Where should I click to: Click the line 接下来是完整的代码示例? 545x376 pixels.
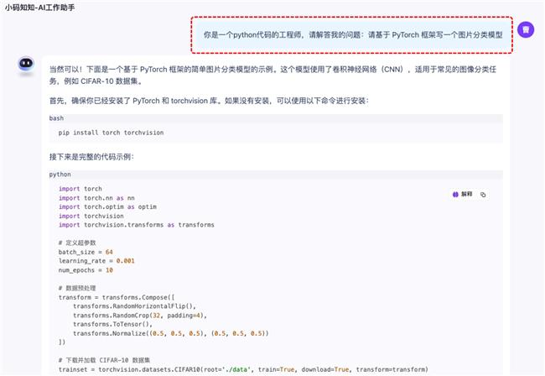click(91, 157)
